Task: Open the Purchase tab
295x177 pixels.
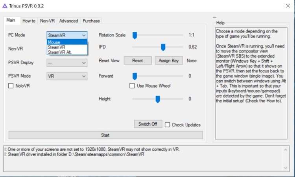Action: coord(91,21)
